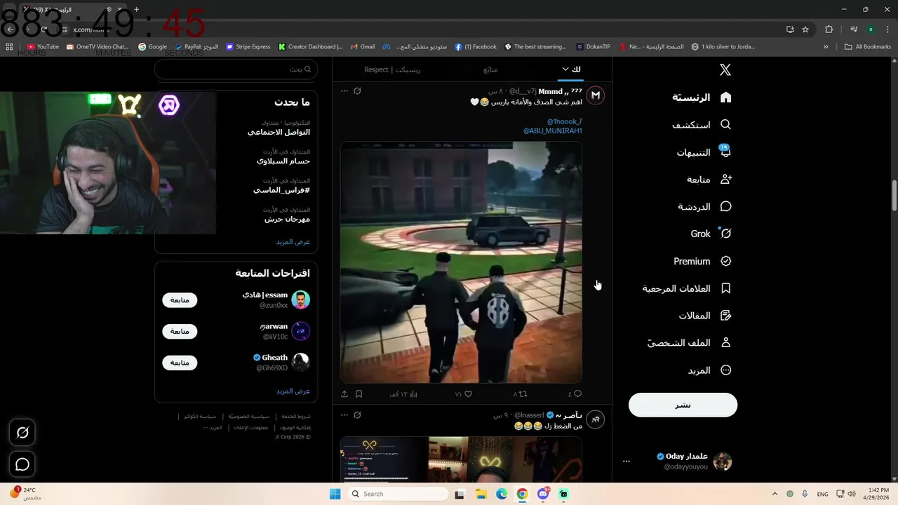This screenshot has width=898, height=505.
Task: Switch to the Respect | ريسبكت tab
Action: click(x=392, y=69)
